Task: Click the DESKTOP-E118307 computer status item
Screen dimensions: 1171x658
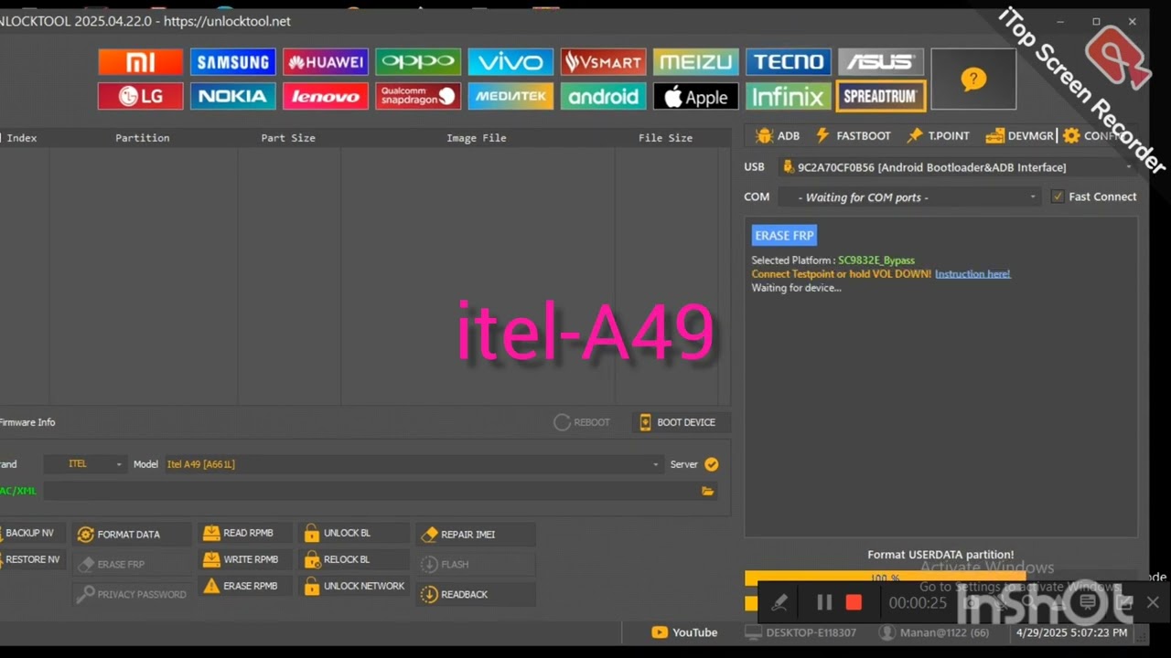Action: point(800,632)
